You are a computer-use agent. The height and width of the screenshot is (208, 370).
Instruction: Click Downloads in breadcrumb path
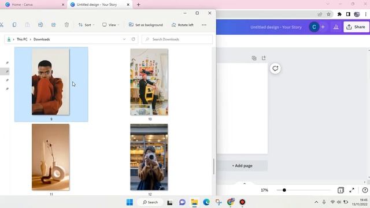point(42,39)
